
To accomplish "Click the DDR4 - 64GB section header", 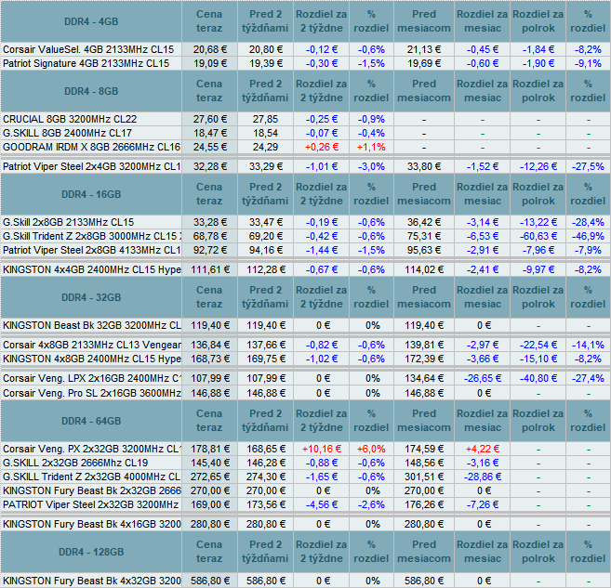I will 91,421.
